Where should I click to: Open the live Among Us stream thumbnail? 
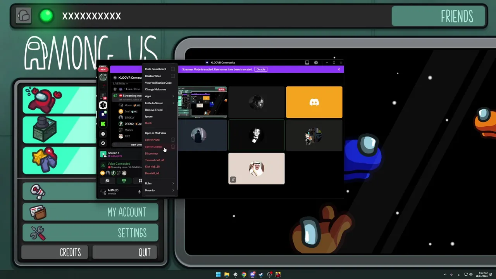202,102
